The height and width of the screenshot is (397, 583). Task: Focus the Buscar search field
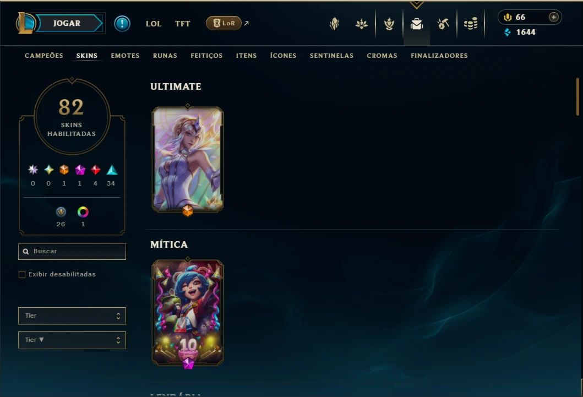coord(72,252)
